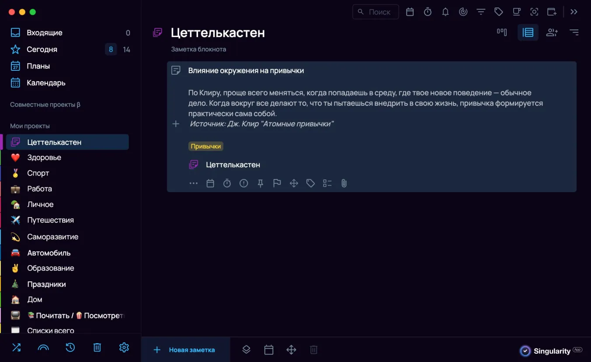Add tag via the note's tag icon
The height and width of the screenshot is (362, 591).
(x=310, y=183)
